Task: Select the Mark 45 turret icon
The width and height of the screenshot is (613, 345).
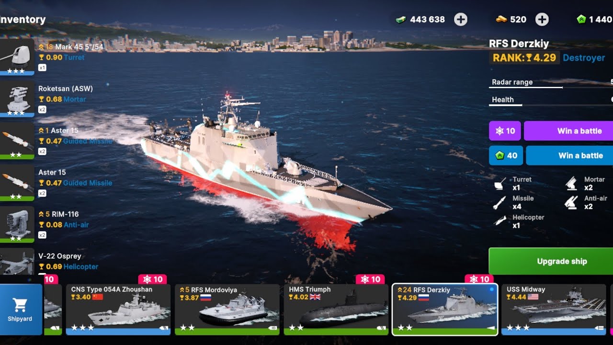Action: (x=17, y=57)
